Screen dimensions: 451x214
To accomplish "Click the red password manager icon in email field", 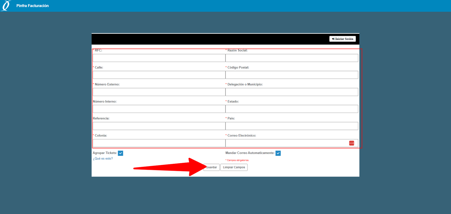I will pyautogui.click(x=351, y=143).
